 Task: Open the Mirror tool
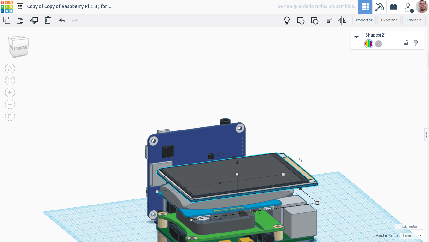point(342,21)
